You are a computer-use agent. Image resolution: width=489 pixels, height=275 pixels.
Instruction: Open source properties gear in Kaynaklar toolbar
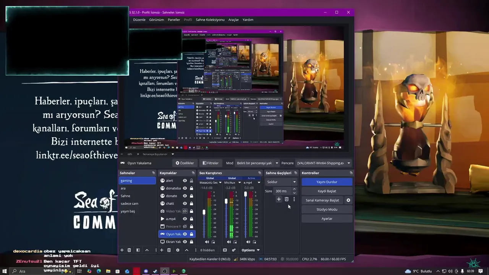point(178,250)
